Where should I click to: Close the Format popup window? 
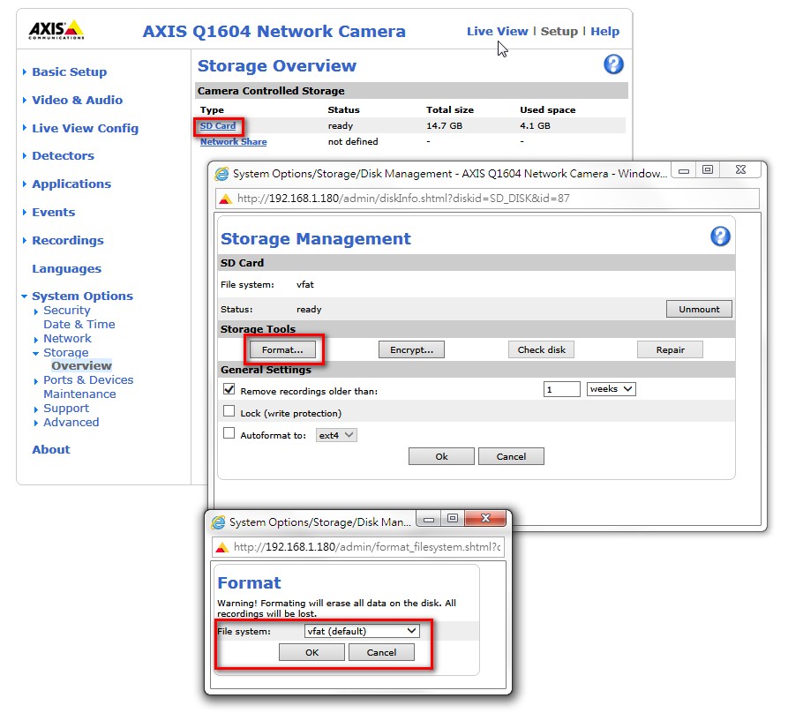pos(485,519)
